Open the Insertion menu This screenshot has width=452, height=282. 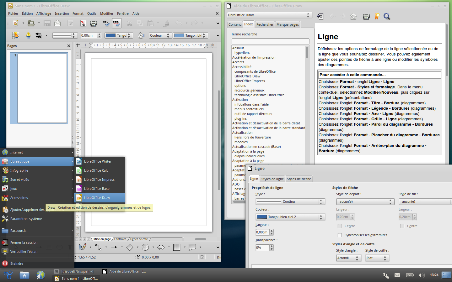tap(62, 13)
